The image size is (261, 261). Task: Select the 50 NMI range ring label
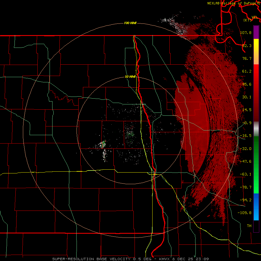pyautogui.click(x=130, y=77)
